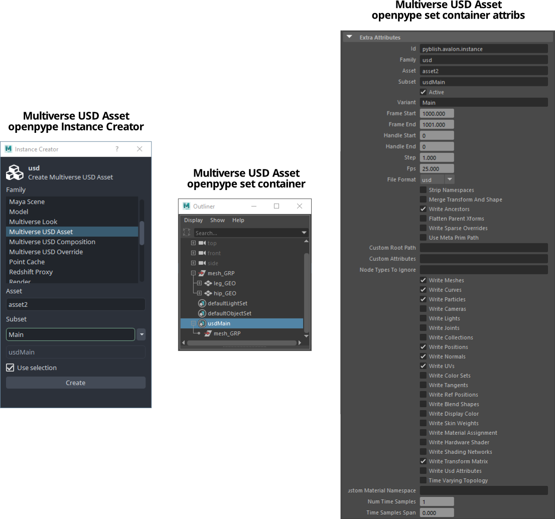The width and height of the screenshot is (555, 519).
Task: Uncheck the Active checkbox
Action: tap(423, 92)
